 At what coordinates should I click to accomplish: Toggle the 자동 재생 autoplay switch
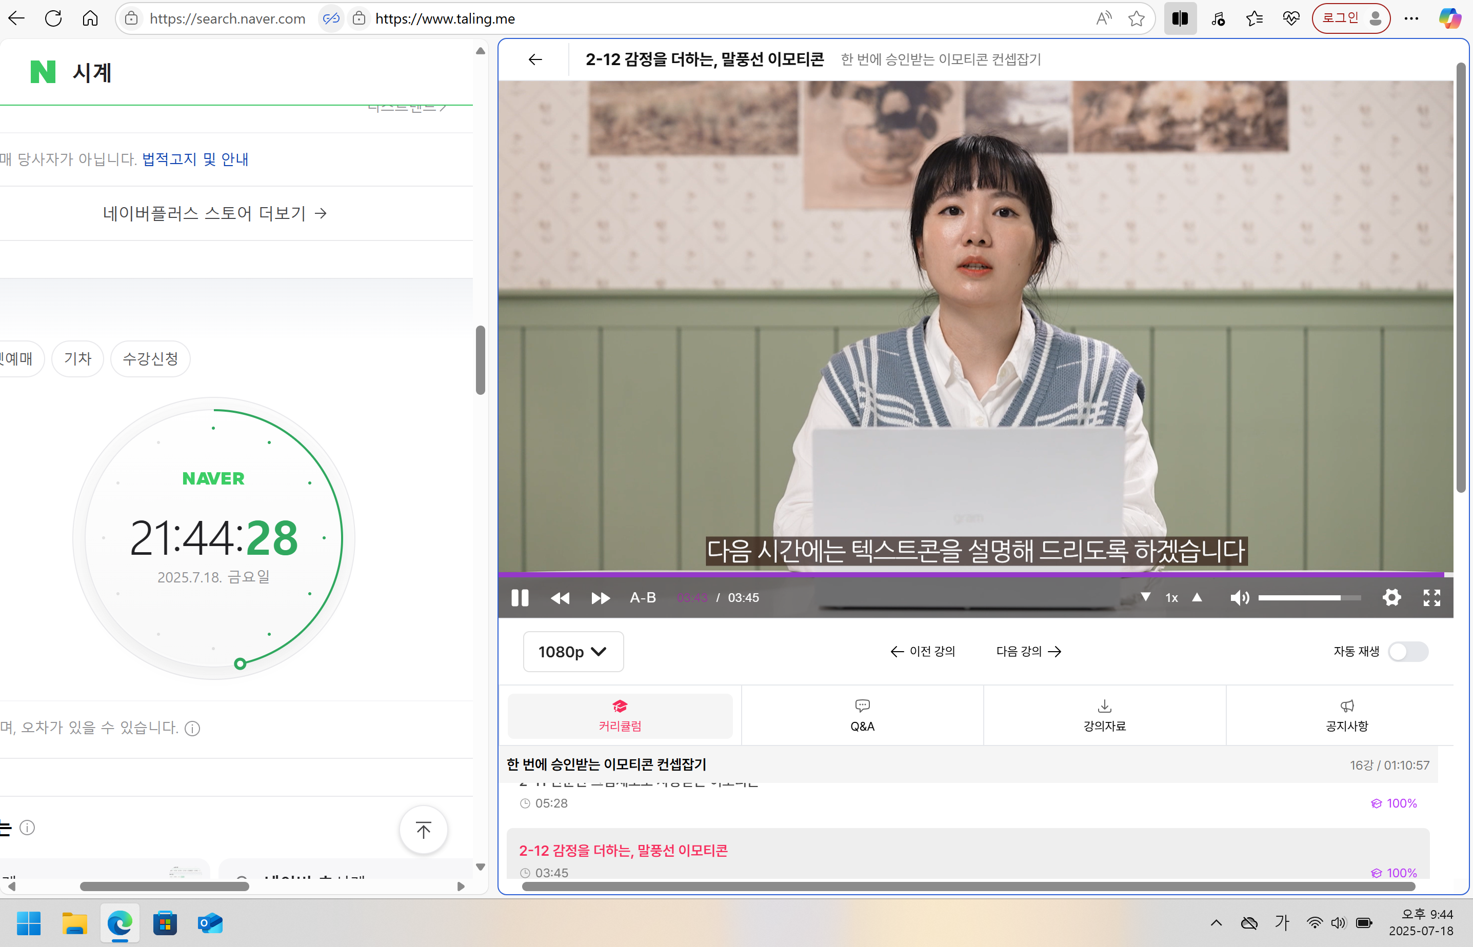pos(1409,652)
